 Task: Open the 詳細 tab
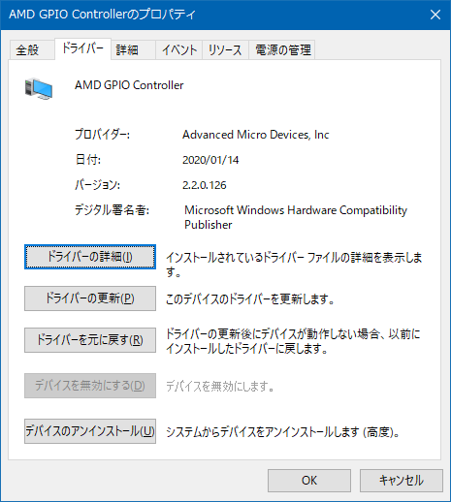(x=133, y=50)
